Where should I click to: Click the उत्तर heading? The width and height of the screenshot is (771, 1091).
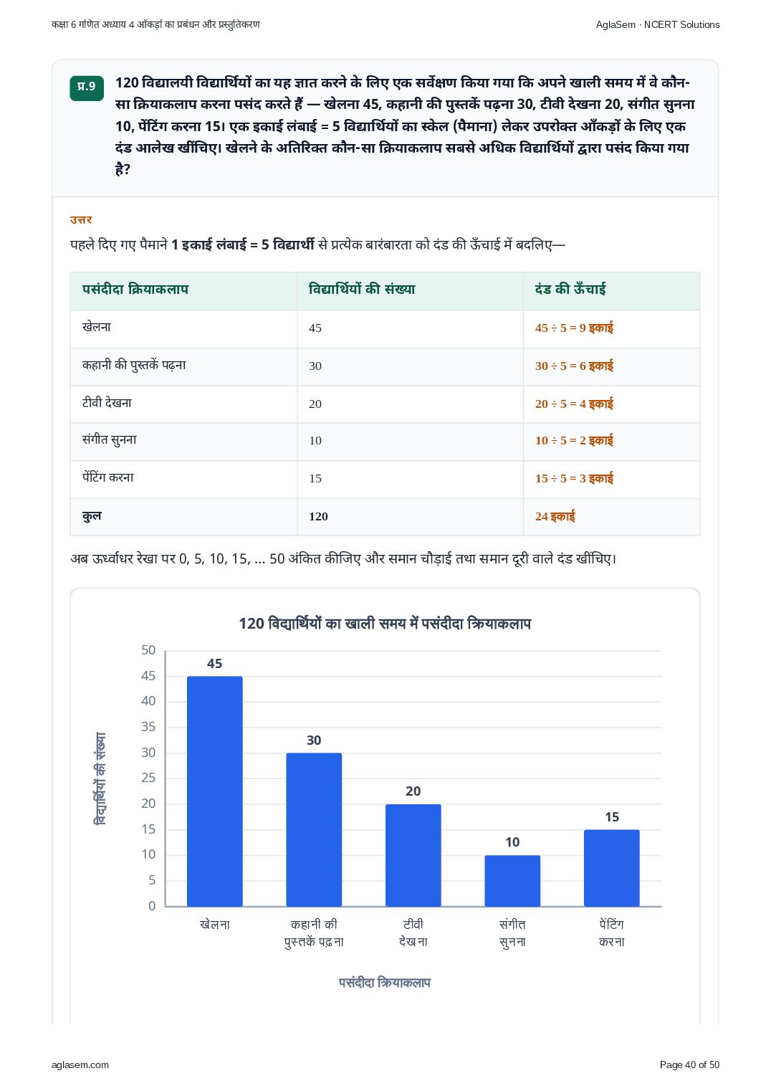click(x=81, y=220)
